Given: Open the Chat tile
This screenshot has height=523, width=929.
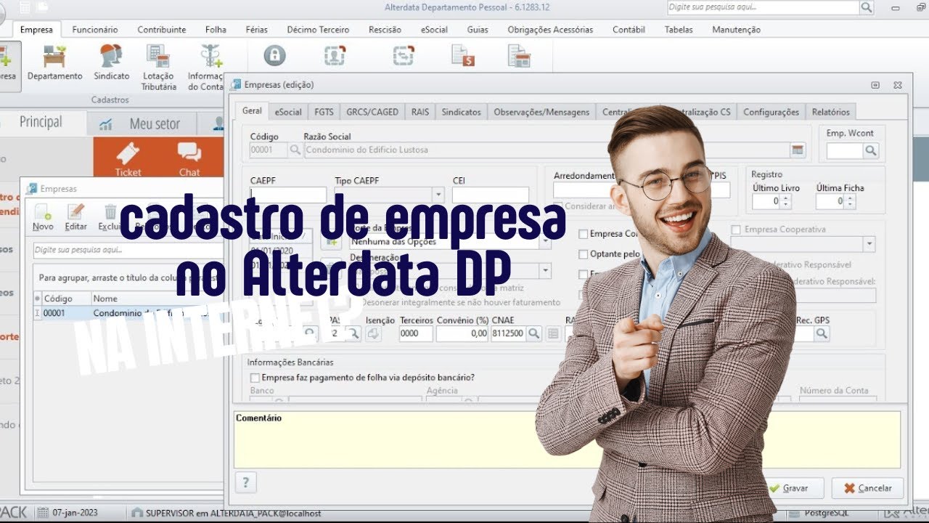Looking at the screenshot, I should 189,159.
